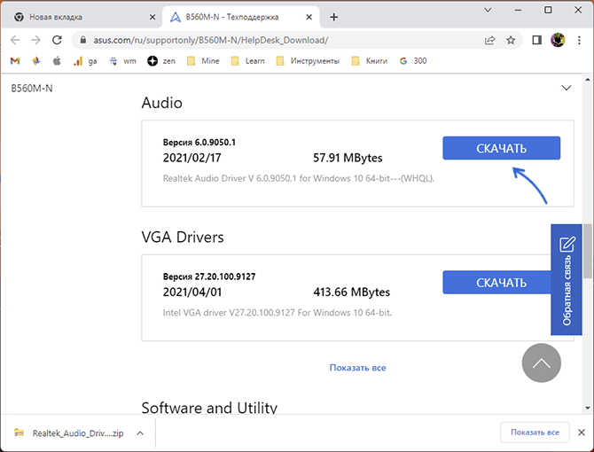This screenshot has height=452, width=594.
Task: Click the browser back arrow
Action: [x=15, y=40]
